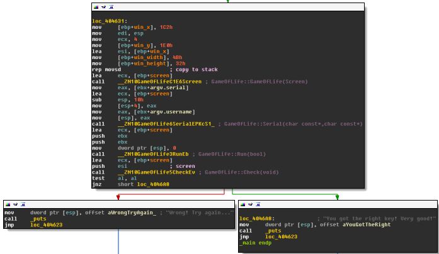
Task: Click the win_y variable name
Action: pos(143,45)
